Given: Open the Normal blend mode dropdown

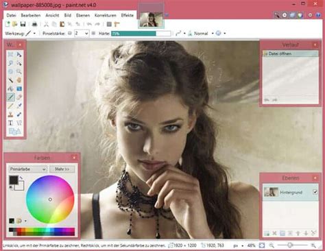Looking at the screenshot, I should [213, 34].
